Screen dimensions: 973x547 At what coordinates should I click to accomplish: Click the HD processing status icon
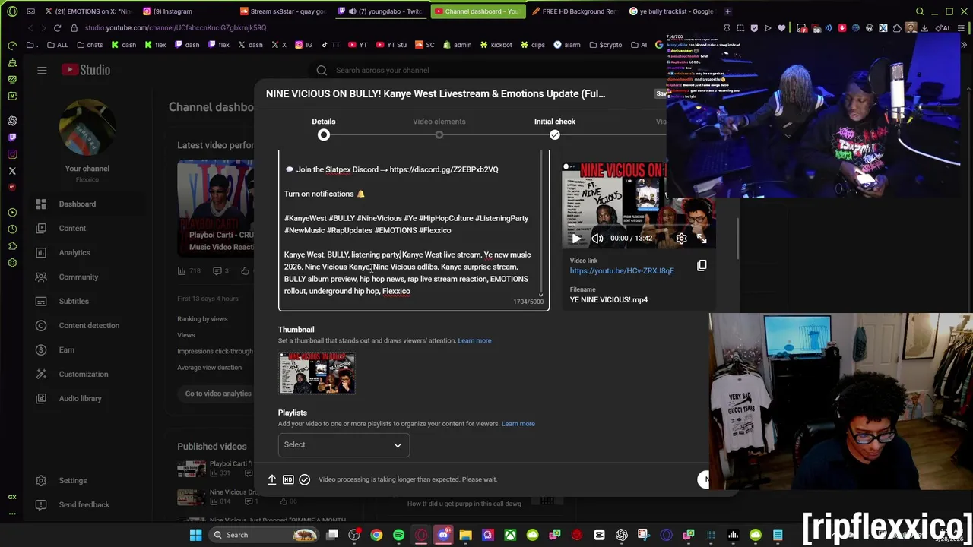[x=288, y=479]
